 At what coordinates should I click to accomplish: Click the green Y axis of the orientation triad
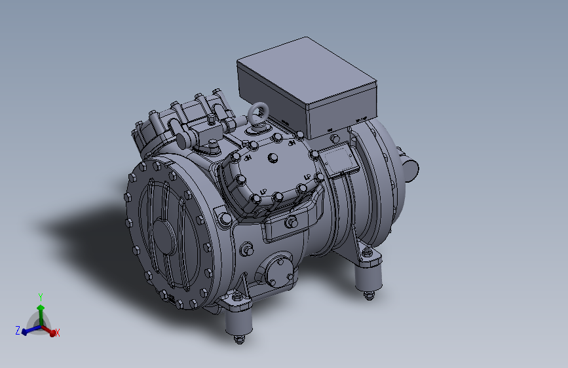coord(41,315)
